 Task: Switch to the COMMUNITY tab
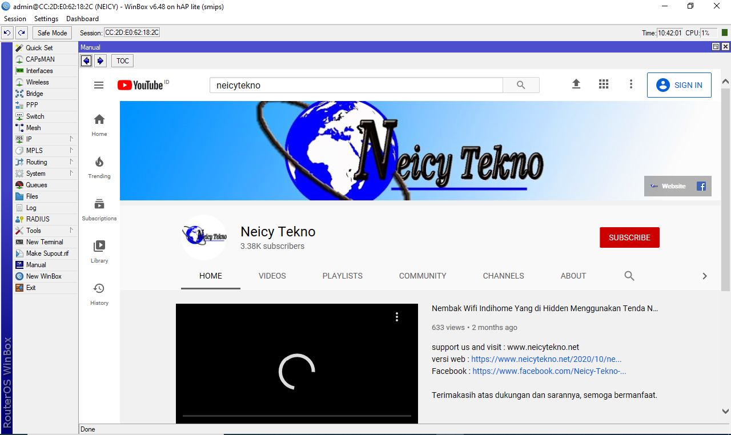pos(423,276)
